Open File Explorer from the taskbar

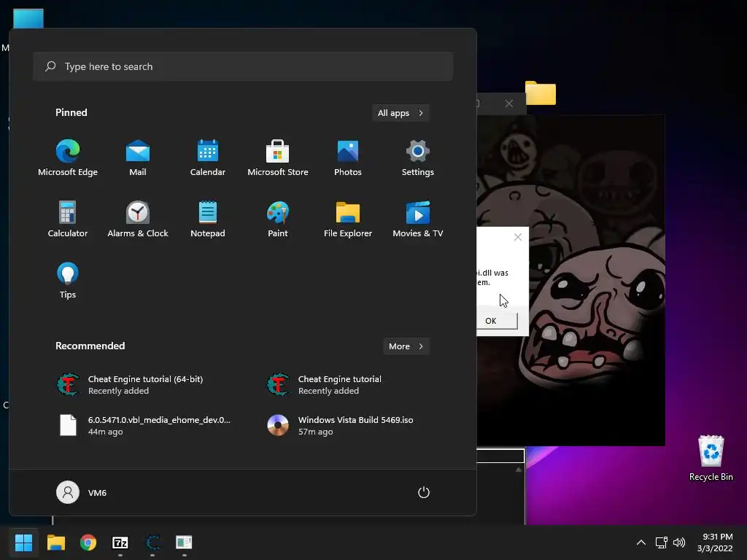pyautogui.click(x=55, y=542)
